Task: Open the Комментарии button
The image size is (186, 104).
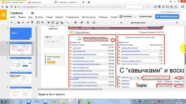Action: point(146,16)
